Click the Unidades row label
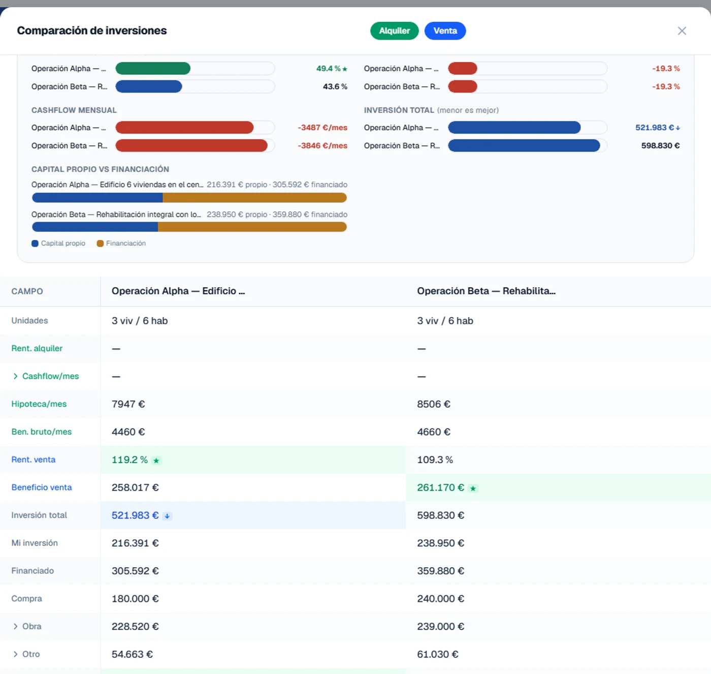The height and width of the screenshot is (674, 711). click(29, 321)
